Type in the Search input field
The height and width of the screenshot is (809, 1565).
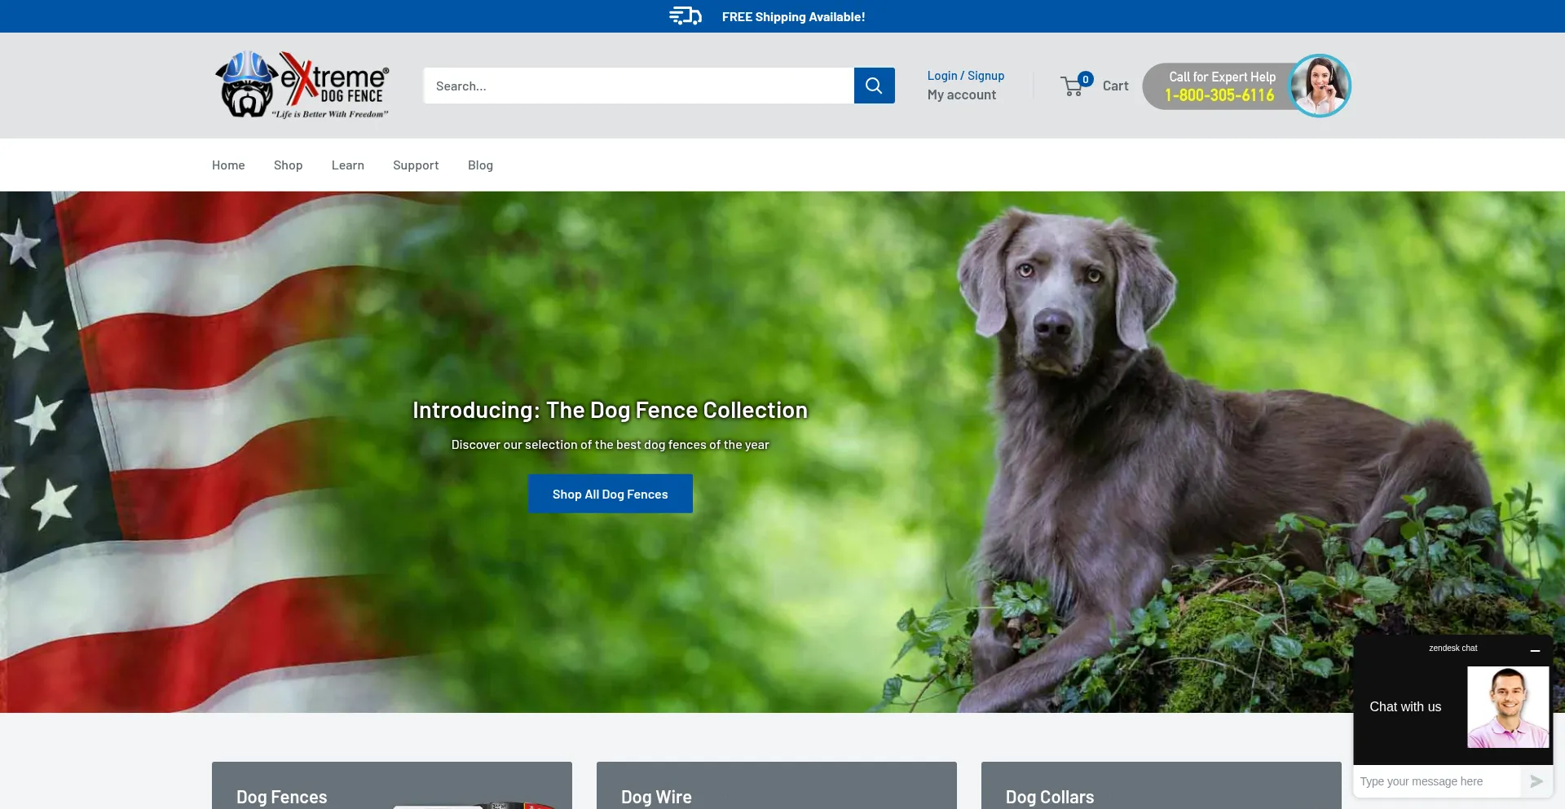coord(638,86)
